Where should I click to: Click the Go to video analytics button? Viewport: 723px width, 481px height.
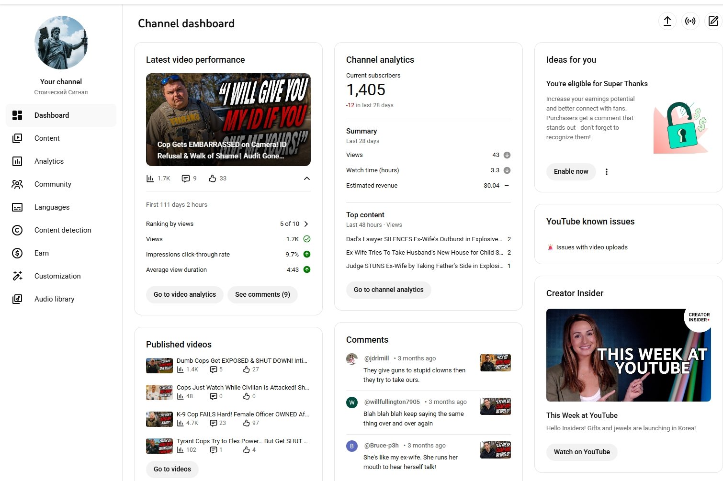coord(185,294)
